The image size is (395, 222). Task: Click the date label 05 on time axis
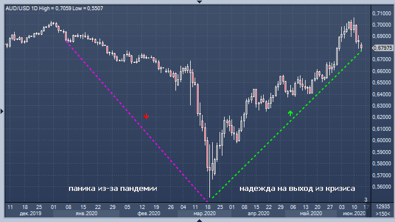pyautogui.click(x=127, y=207)
